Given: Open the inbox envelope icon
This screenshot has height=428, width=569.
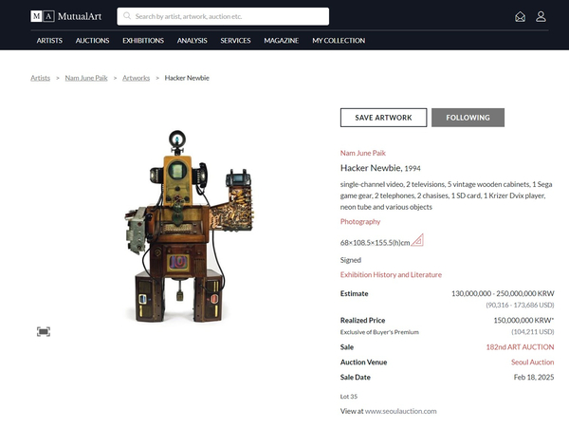Looking at the screenshot, I should [x=520, y=16].
